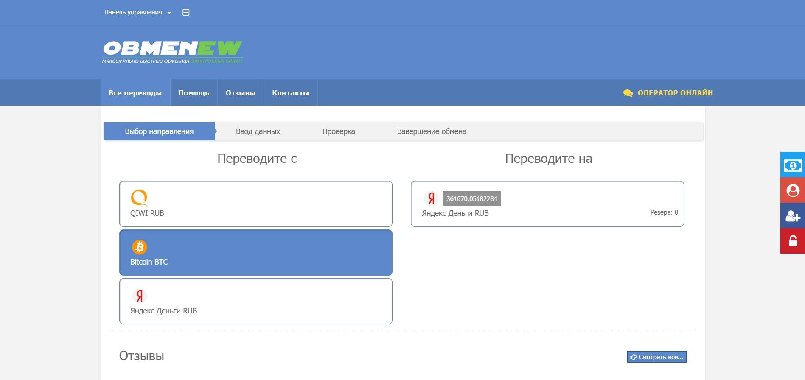Click the QIWI logo icon

[x=139, y=198]
